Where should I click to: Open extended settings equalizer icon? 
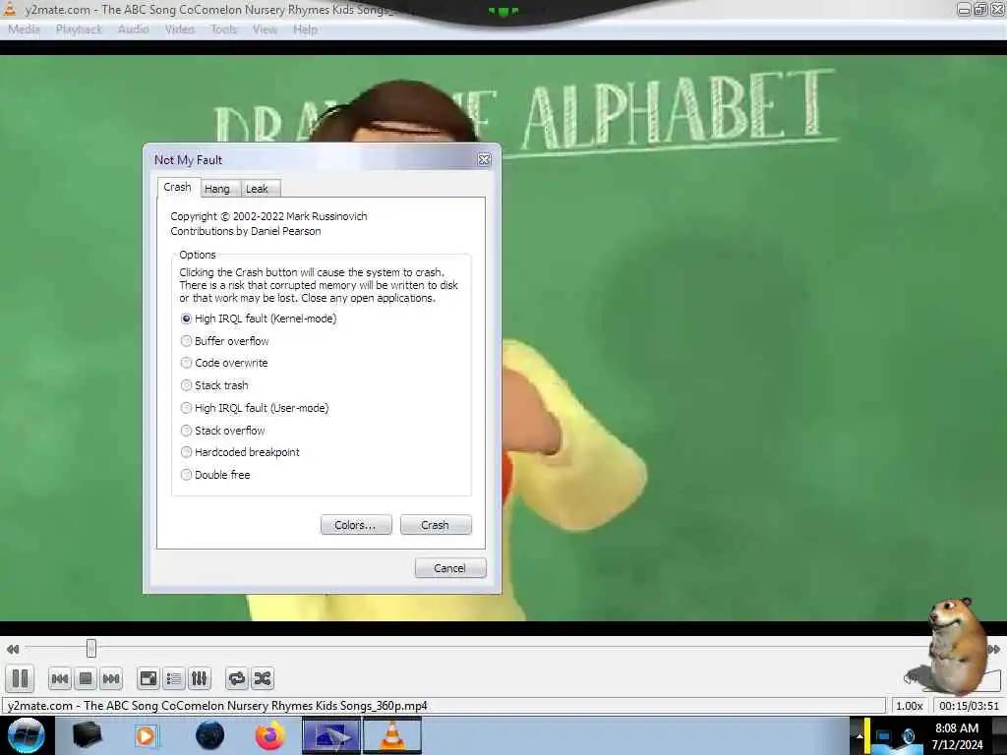(200, 678)
